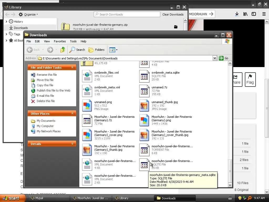Click the Search magnifier toolbar button
Viewport: 269px width, 202px height.
pos(77,50)
